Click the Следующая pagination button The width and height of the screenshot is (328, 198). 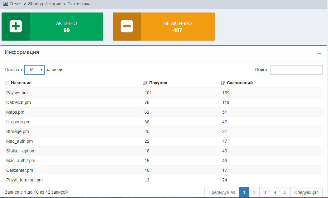pyautogui.click(x=306, y=192)
